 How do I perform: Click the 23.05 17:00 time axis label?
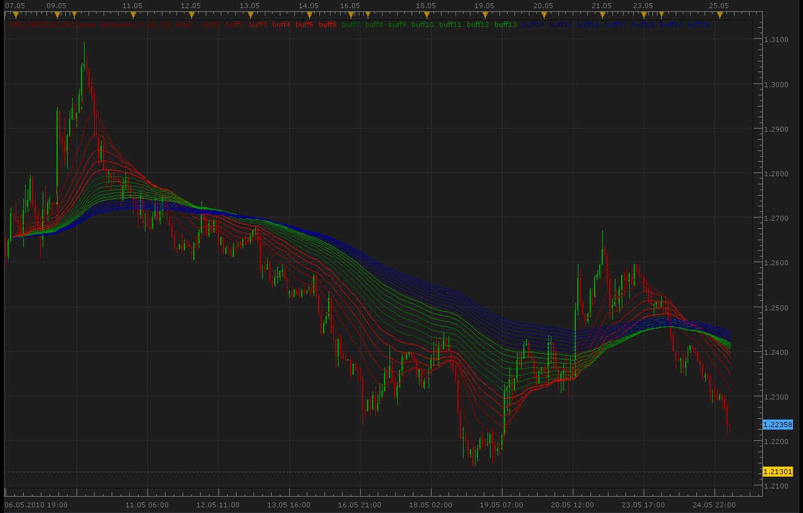coord(643,504)
